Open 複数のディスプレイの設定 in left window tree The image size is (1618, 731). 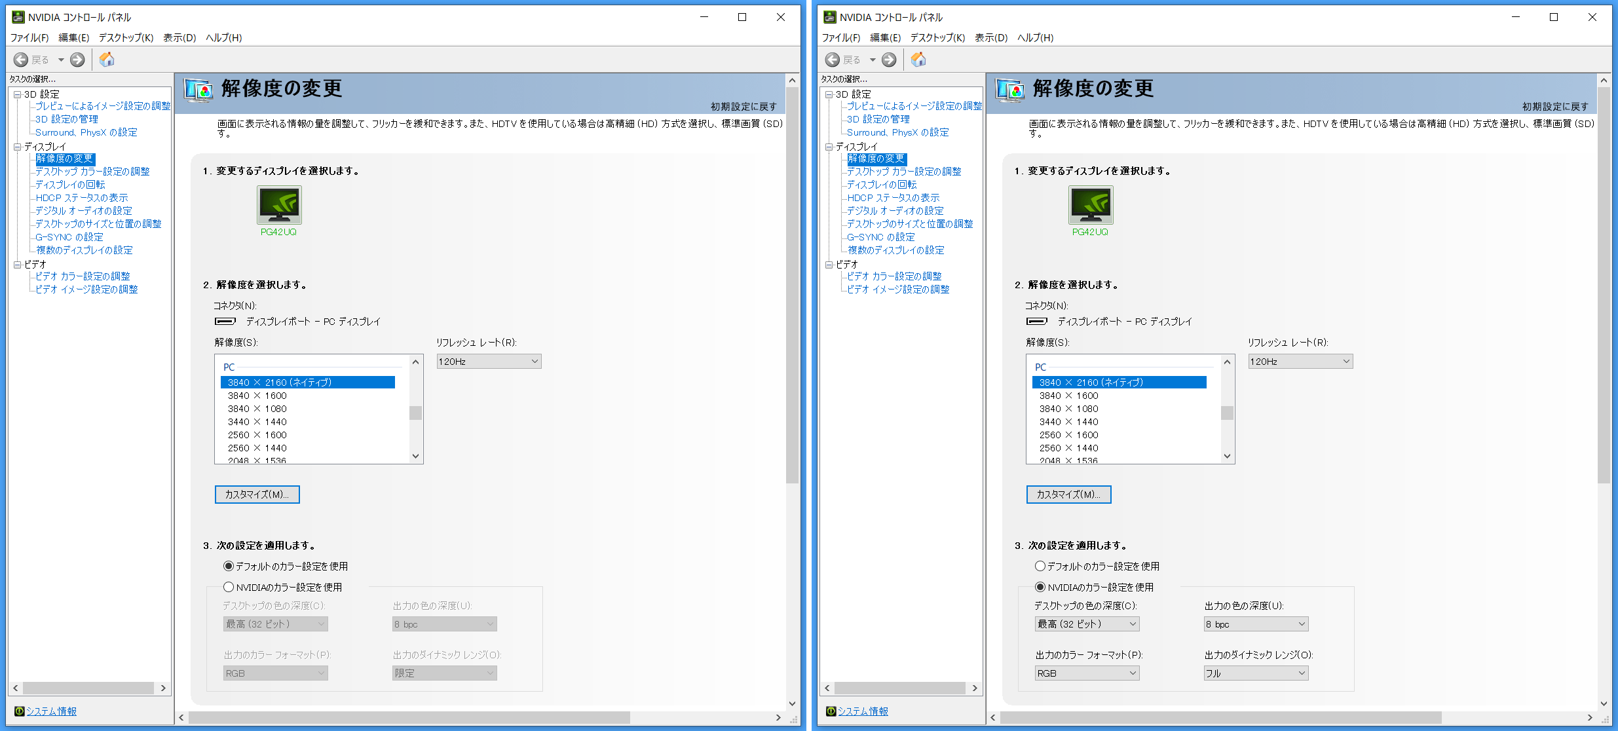coord(85,250)
